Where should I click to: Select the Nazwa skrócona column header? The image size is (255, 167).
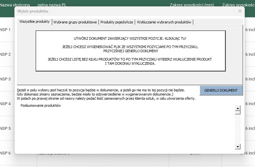(x=15, y=5)
